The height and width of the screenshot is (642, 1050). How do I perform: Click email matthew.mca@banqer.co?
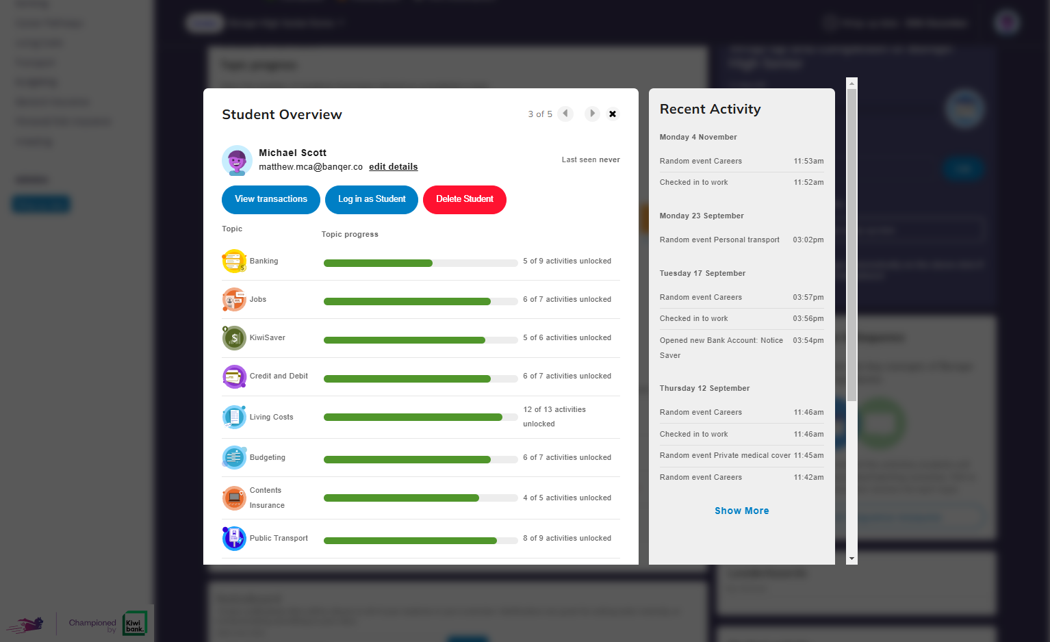coord(311,167)
